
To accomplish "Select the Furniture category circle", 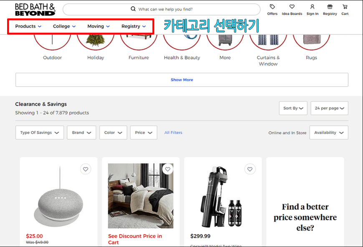I will pyautogui.click(x=139, y=42).
